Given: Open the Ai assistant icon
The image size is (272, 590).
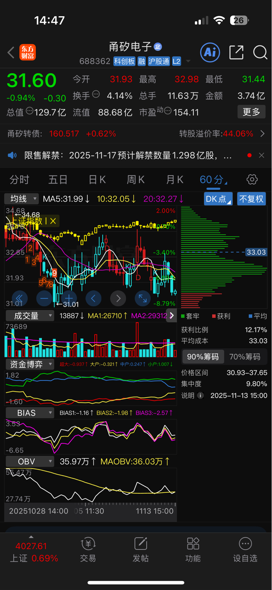Looking at the screenshot, I should (x=210, y=52).
